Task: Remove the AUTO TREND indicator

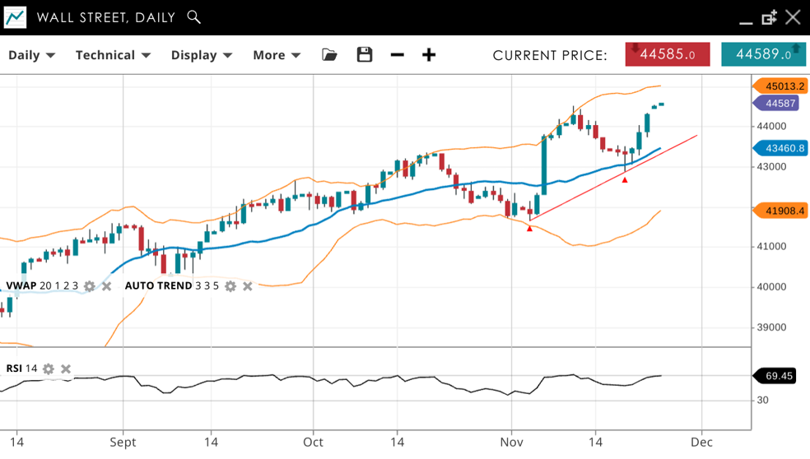Action: tap(247, 286)
